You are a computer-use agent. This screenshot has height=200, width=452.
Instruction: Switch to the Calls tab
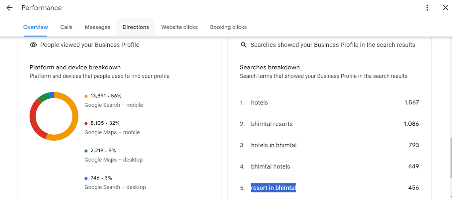[x=66, y=27]
